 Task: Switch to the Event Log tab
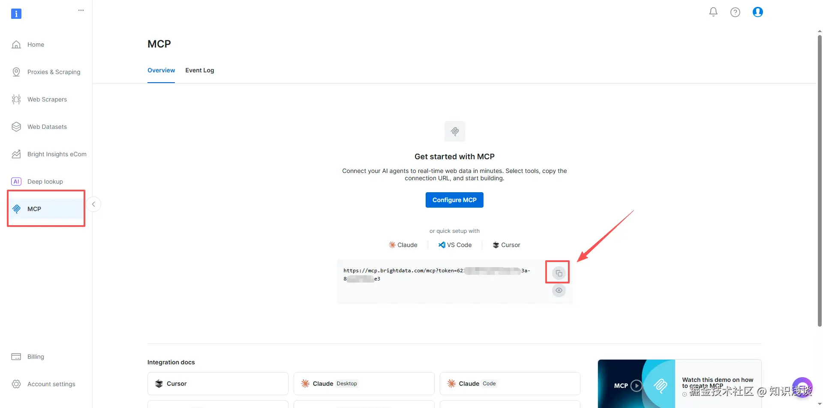pyautogui.click(x=200, y=70)
